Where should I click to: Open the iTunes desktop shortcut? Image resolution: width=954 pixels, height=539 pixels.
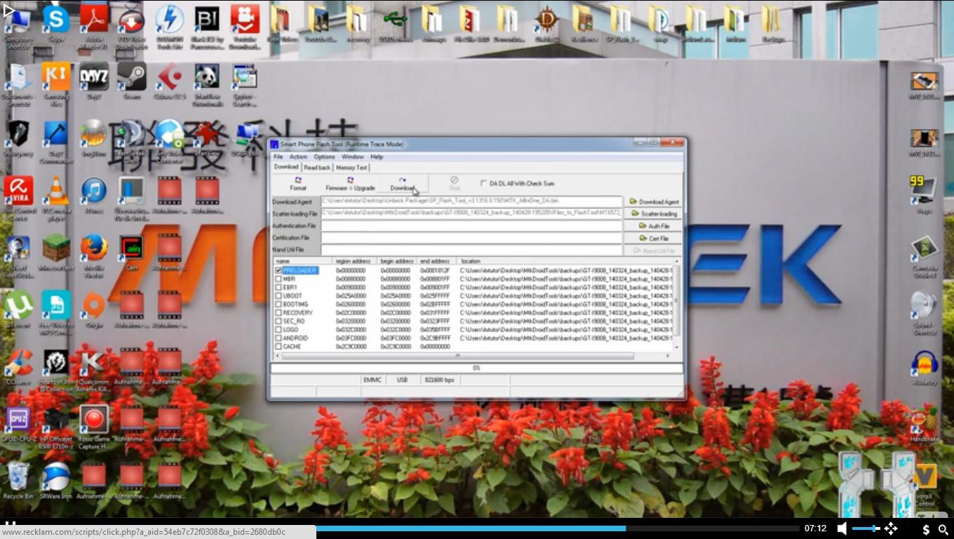click(93, 195)
